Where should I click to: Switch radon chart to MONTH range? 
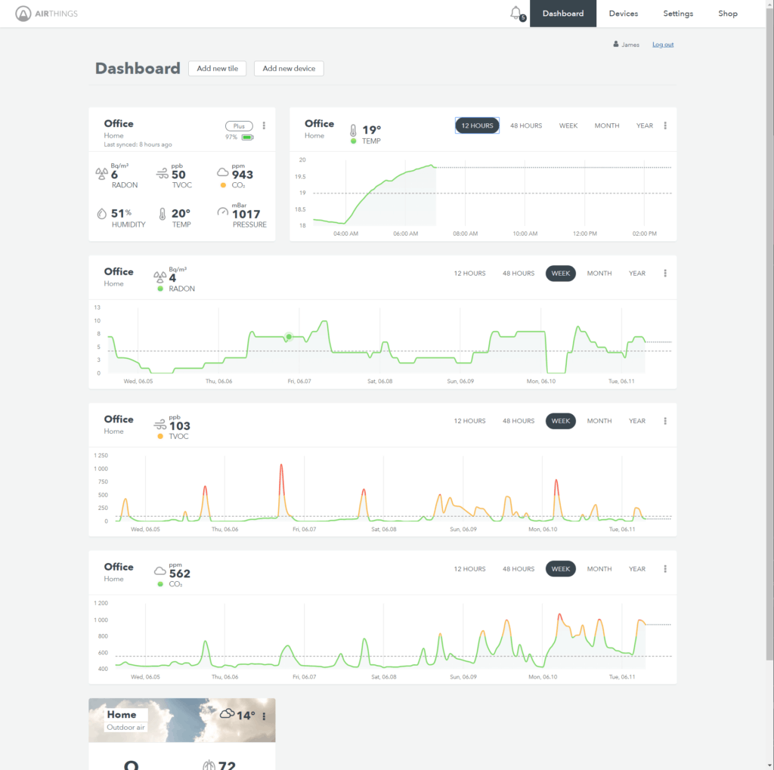click(599, 274)
